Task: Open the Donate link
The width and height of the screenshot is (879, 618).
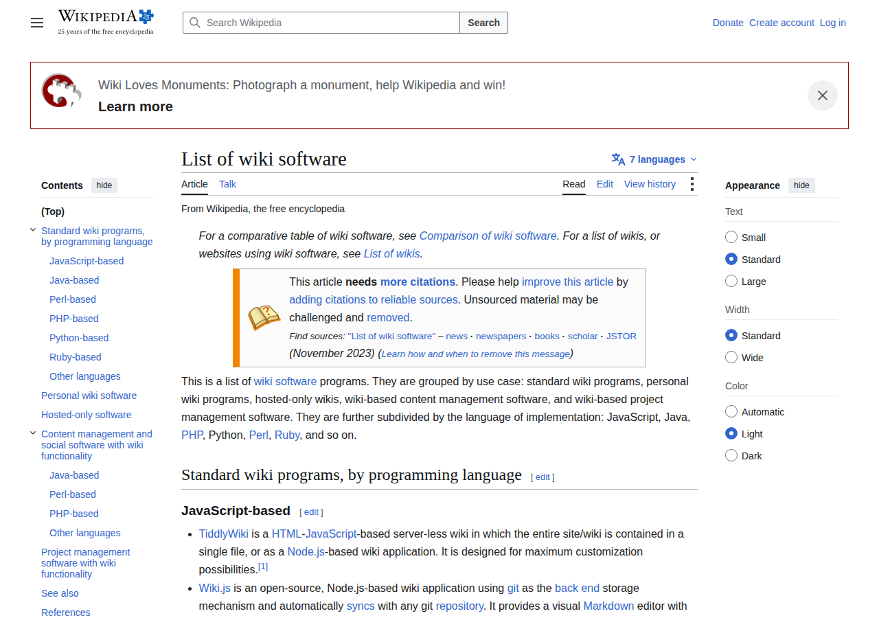Action: (x=728, y=23)
